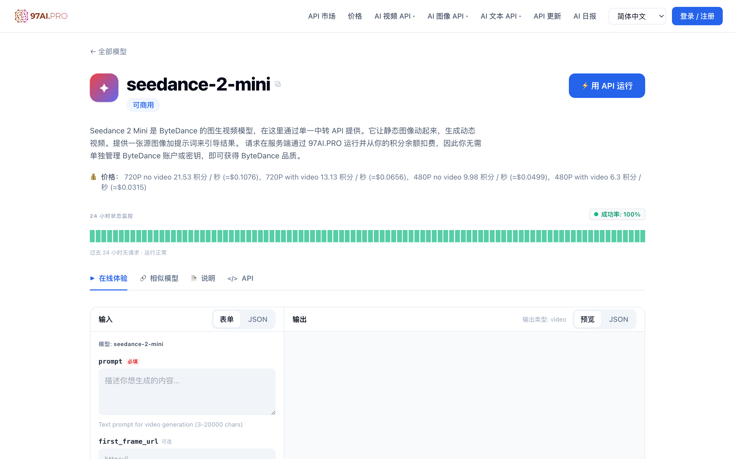735x459 pixels.
Task: Click the 必填 label next to prompt
Action: 133,362
